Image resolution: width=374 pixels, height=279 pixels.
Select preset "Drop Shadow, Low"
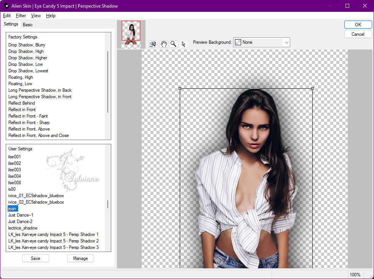(26, 64)
